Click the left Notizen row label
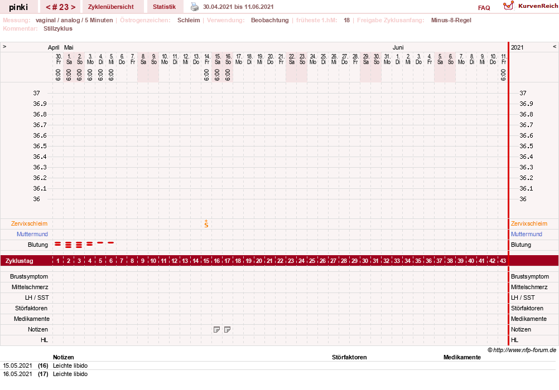The width and height of the screenshot is (559, 390). tap(38, 330)
